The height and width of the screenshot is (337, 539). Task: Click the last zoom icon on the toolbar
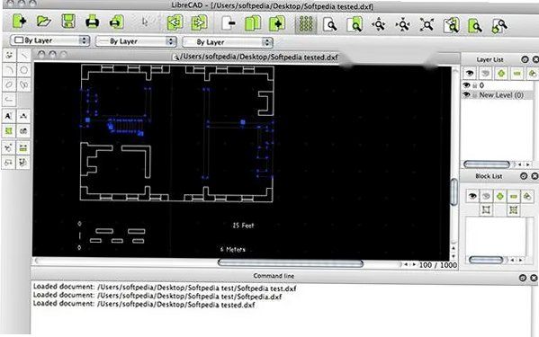pos(499,26)
